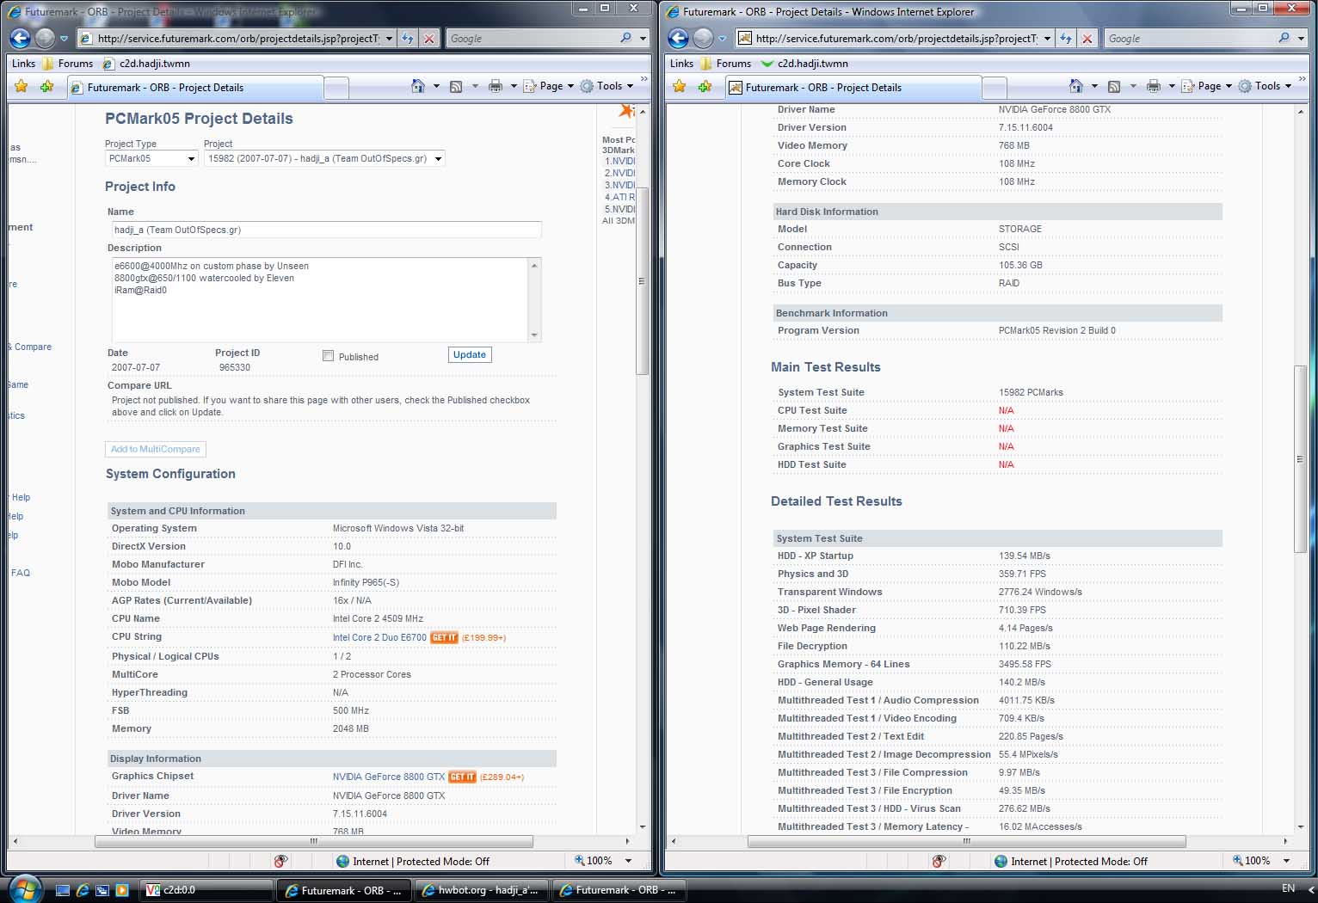The image size is (1318, 903).
Task: Click vertical scrollbar in left IE window
Action: 642,280
